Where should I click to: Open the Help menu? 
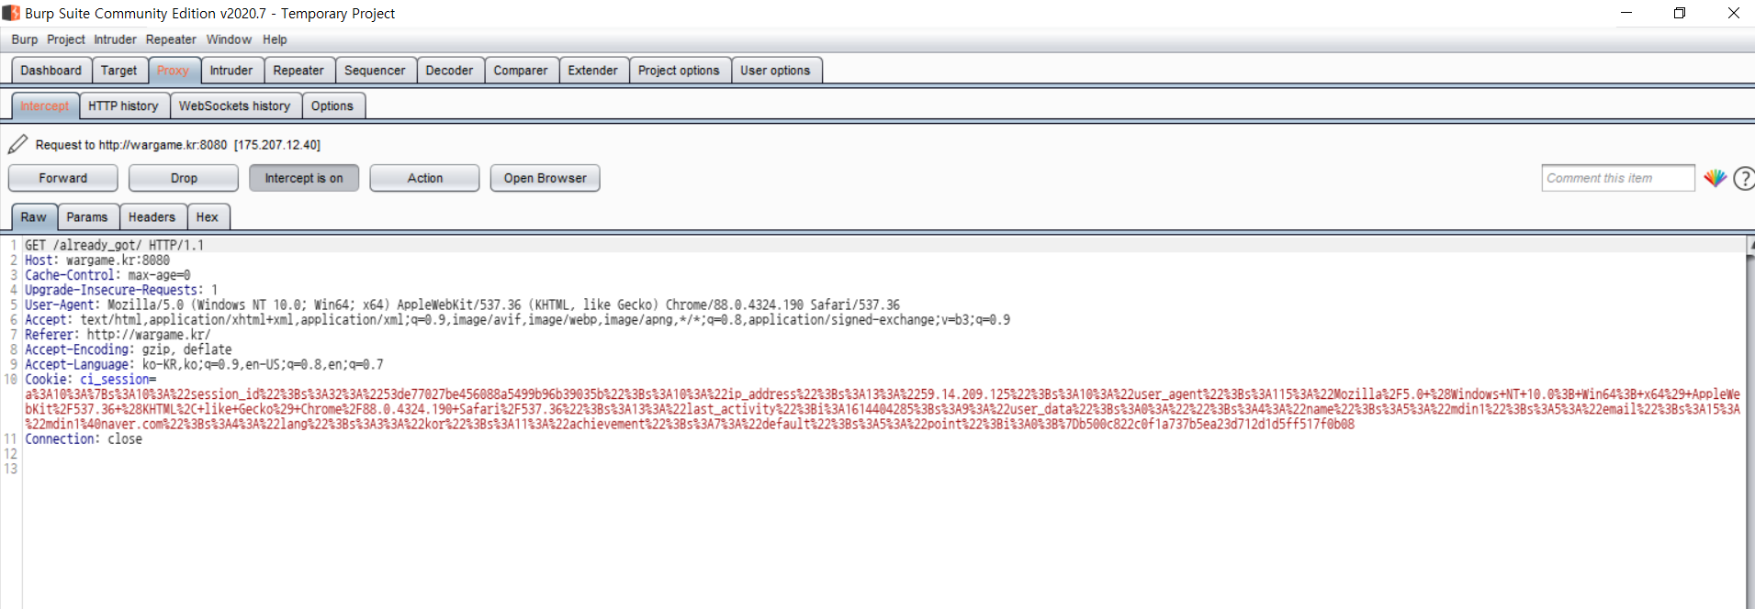click(275, 39)
